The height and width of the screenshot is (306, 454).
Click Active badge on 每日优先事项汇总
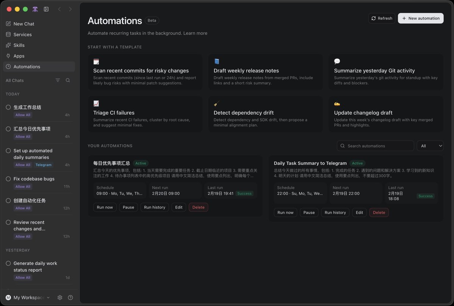click(141, 164)
